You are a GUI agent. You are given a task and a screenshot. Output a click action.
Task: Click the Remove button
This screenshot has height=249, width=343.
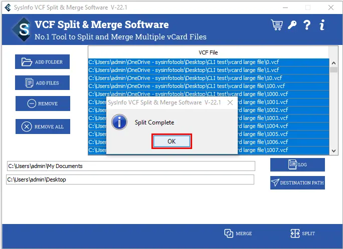pyautogui.click(x=43, y=103)
